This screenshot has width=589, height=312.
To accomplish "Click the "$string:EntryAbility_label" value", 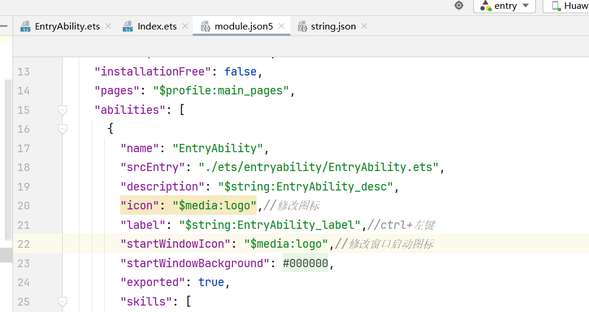I will (x=270, y=225).
